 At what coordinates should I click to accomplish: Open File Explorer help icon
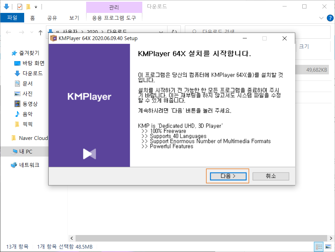click(330, 18)
